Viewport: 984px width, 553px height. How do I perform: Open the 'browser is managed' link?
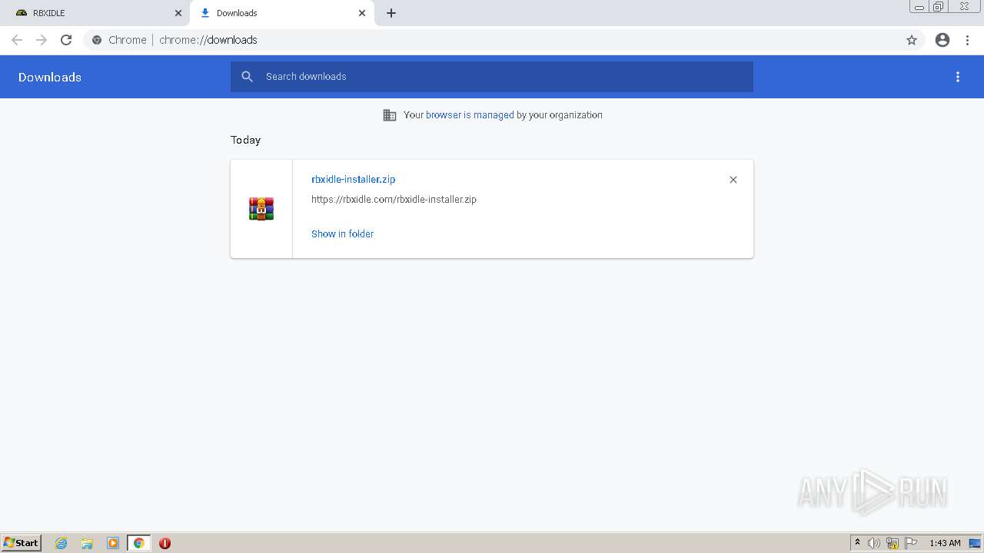coord(470,115)
